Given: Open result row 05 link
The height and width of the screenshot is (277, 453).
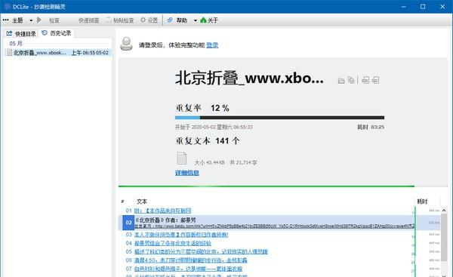Looking at the screenshot, I should click(201, 252).
